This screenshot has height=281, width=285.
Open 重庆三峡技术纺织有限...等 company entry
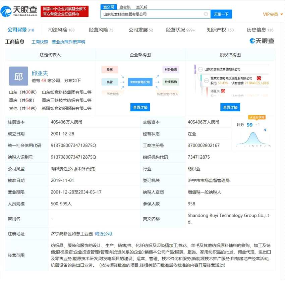click(66, 100)
